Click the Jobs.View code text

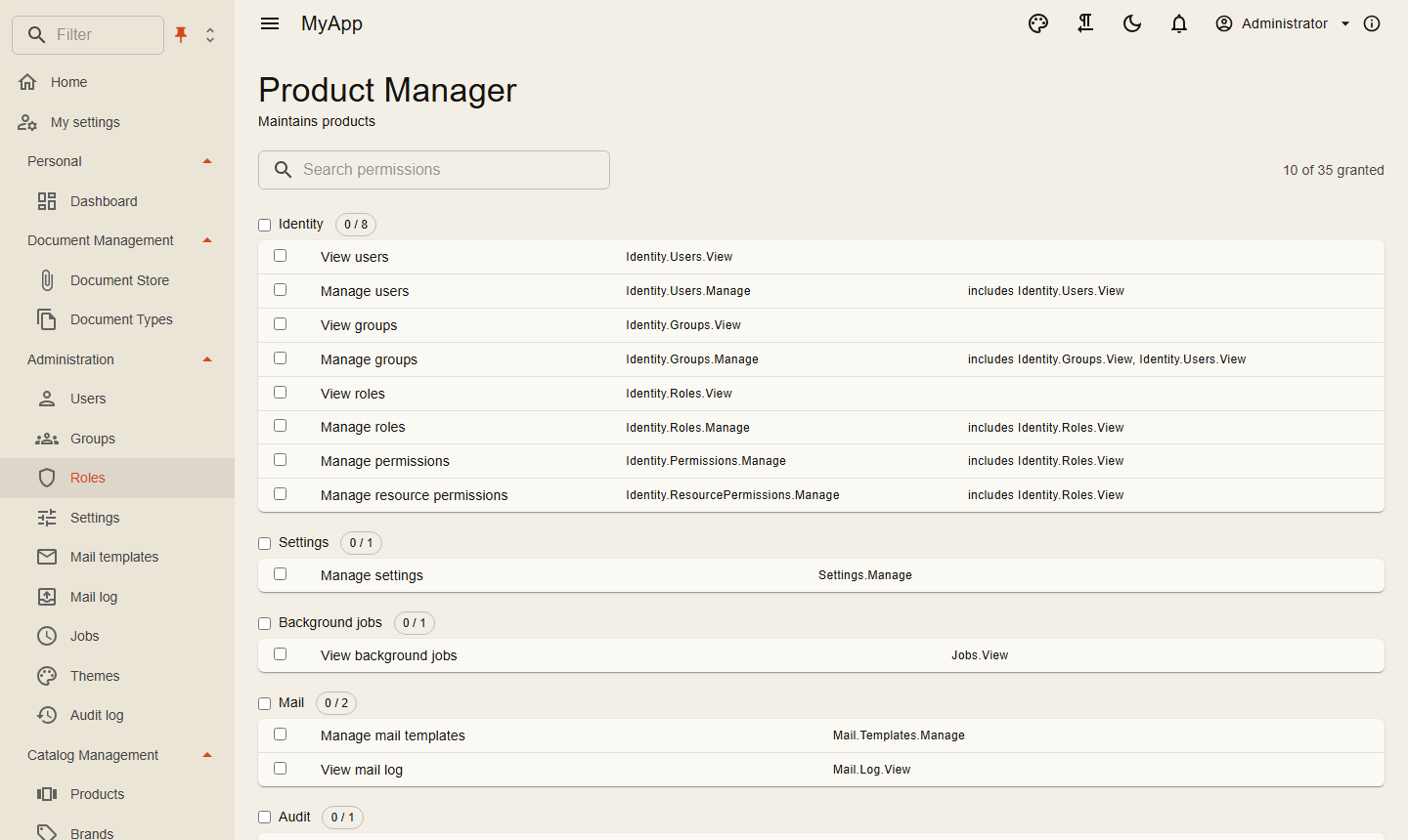point(980,655)
